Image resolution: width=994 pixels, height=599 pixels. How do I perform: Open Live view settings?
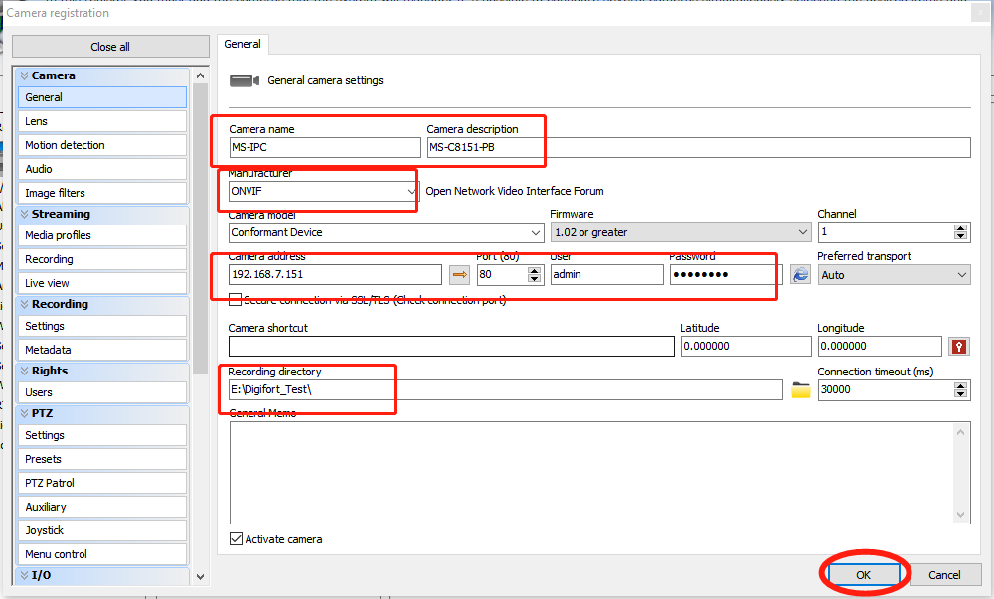click(x=102, y=284)
